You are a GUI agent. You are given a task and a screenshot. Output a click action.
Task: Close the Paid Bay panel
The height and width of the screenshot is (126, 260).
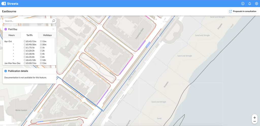(53, 29)
